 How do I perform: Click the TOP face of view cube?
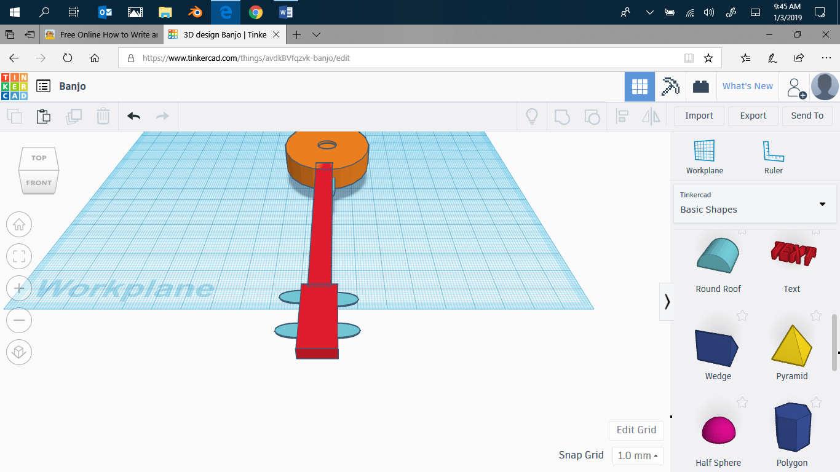(39, 158)
